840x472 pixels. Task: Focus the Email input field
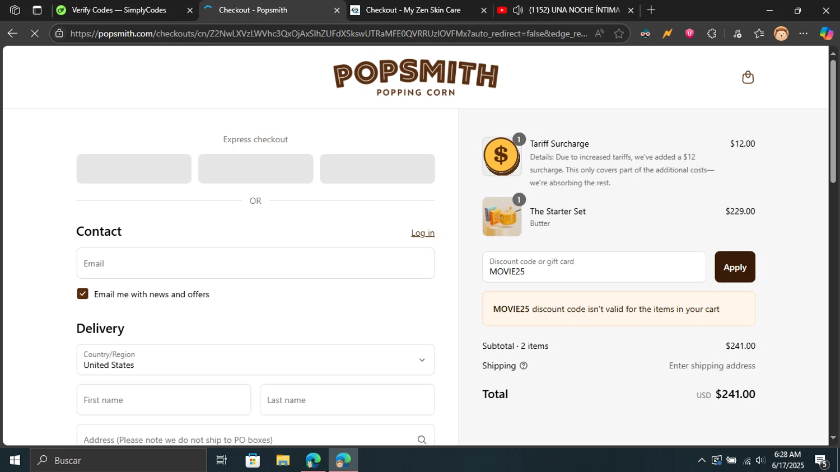click(x=255, y=263)
